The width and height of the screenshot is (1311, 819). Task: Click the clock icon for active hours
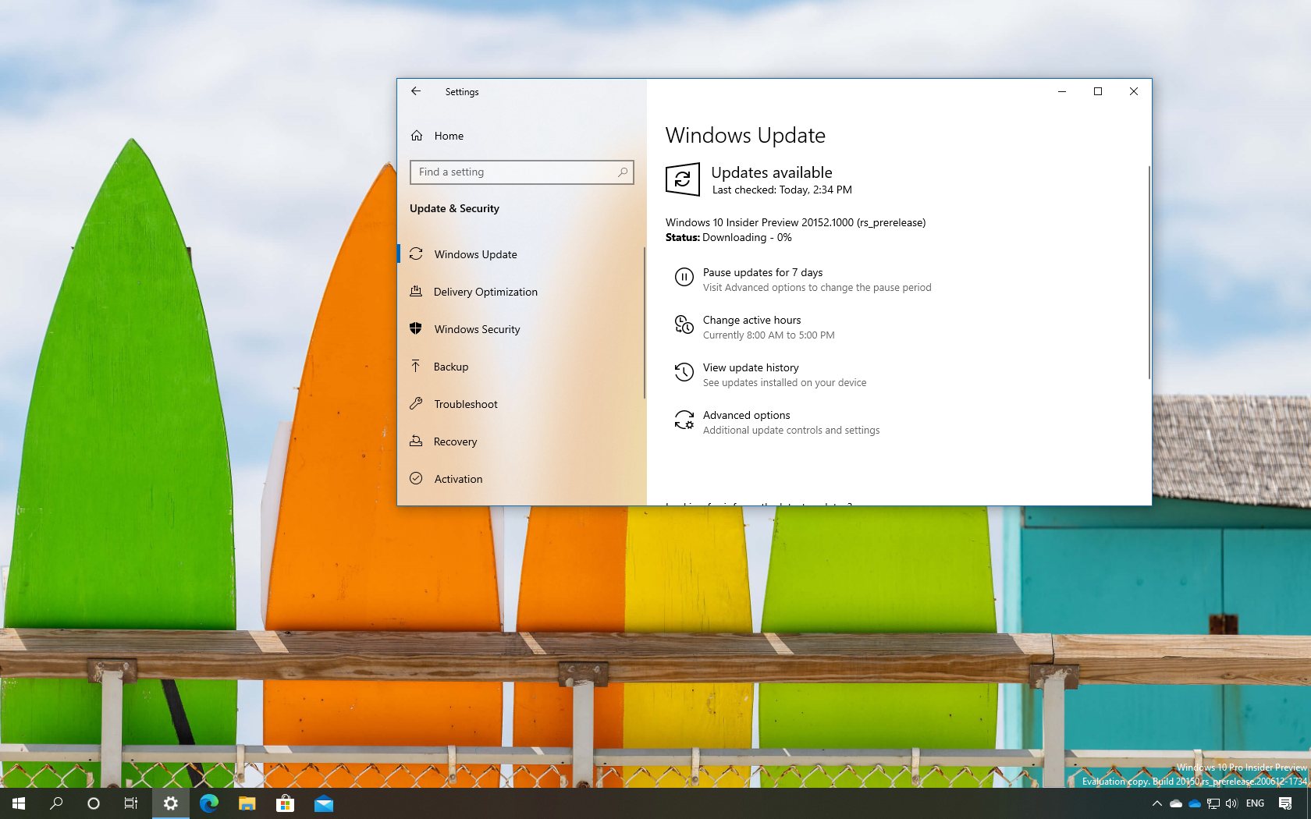click(x=684, y=324)
